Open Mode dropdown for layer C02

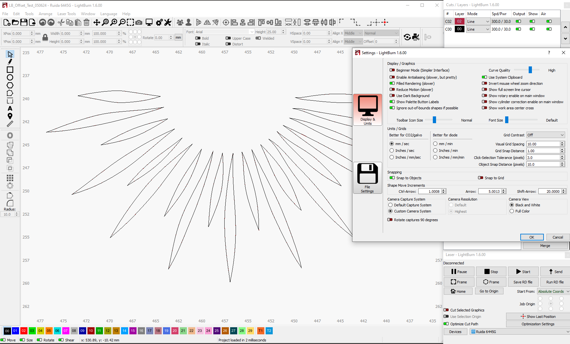pos(478,22)
